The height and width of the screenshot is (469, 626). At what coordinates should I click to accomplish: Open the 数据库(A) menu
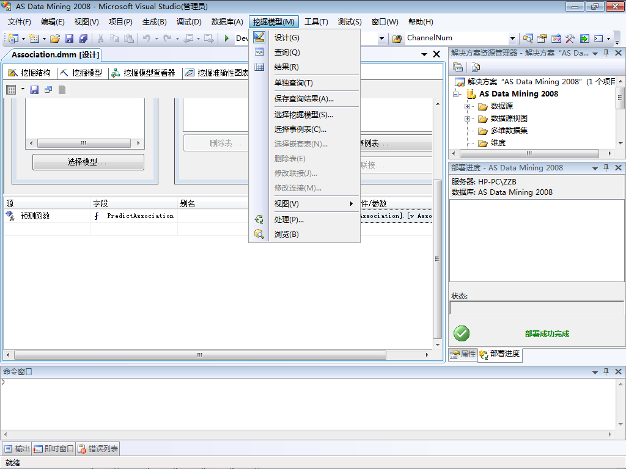(x=227, y=22)
